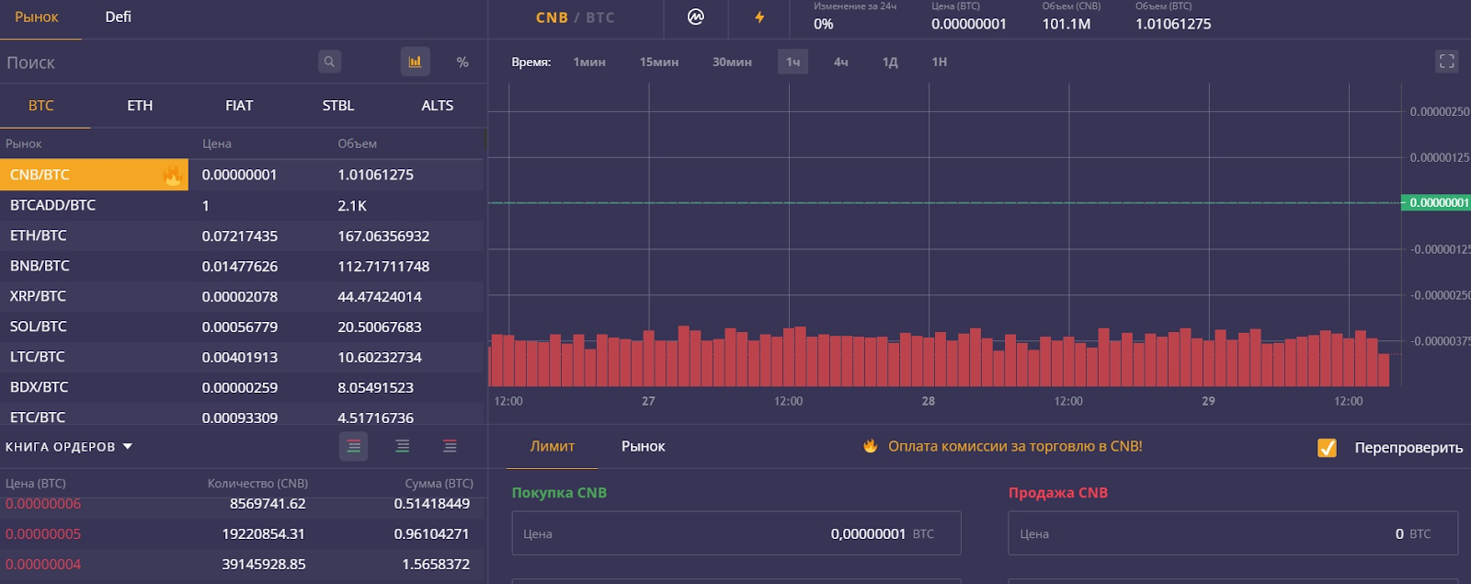Click the search magnifier icon
Viewport: 1471px width, 584px height.
click(329, 62)
